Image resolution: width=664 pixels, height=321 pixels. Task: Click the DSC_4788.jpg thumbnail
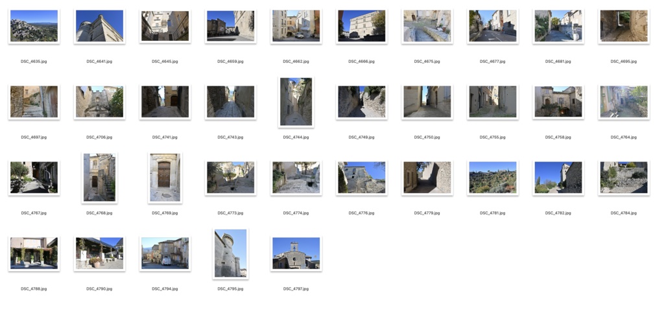click(34, 254)
